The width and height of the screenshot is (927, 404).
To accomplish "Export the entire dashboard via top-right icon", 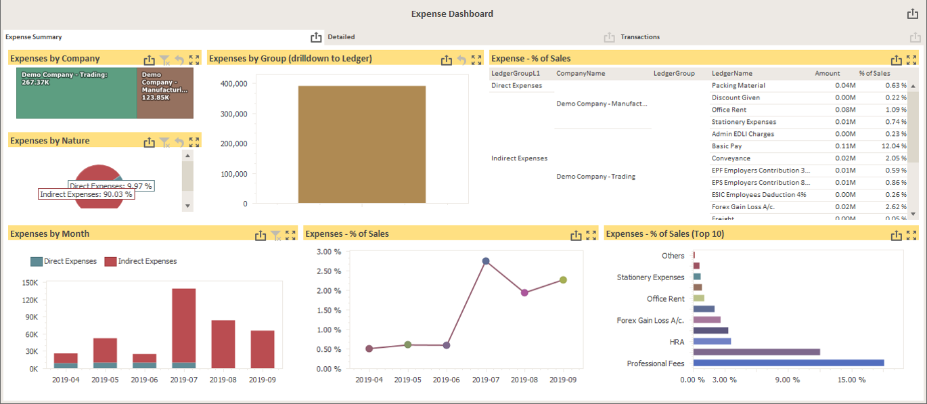I will click(913, 12).
